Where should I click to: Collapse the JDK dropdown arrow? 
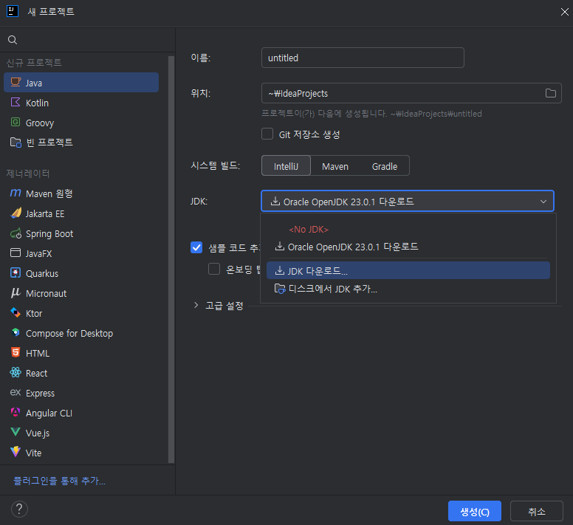pyautogui.click(x=543, y=202)
